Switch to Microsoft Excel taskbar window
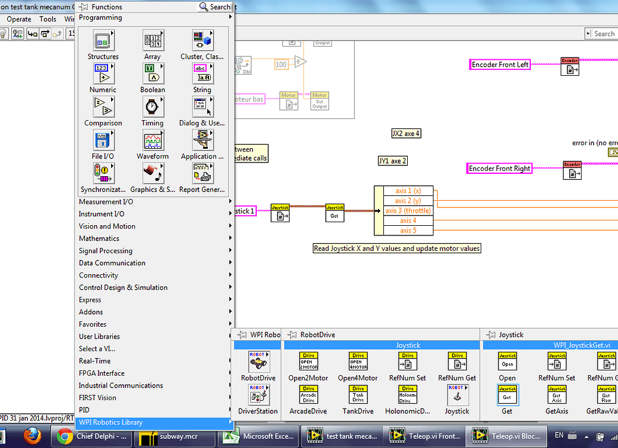 pos(258,436)
